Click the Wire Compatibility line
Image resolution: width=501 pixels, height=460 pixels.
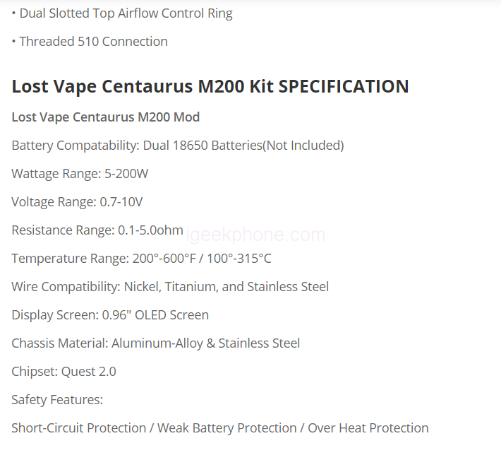click(170, 287)
